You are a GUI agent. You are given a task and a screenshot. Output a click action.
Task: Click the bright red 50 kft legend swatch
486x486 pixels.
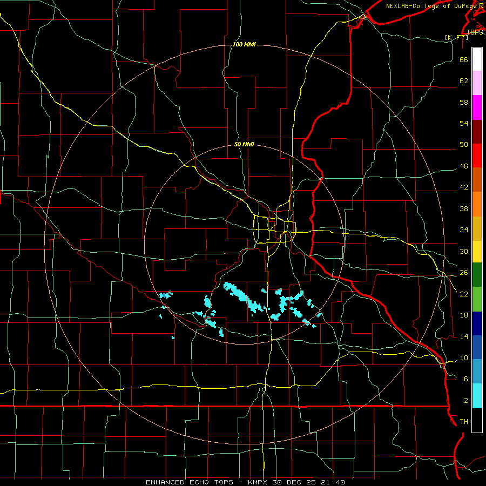pos(477,156)
